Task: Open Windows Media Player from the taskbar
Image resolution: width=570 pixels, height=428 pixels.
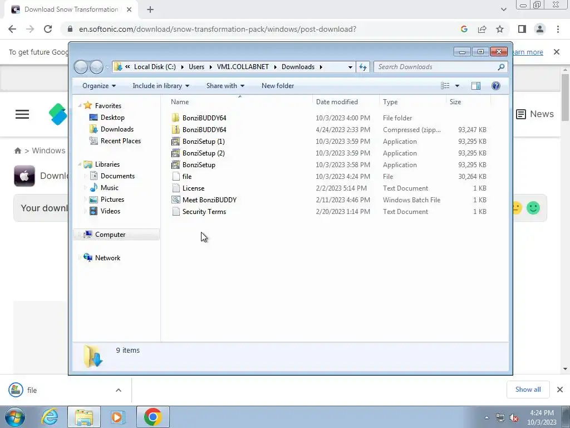Action: tap(117, 417)
